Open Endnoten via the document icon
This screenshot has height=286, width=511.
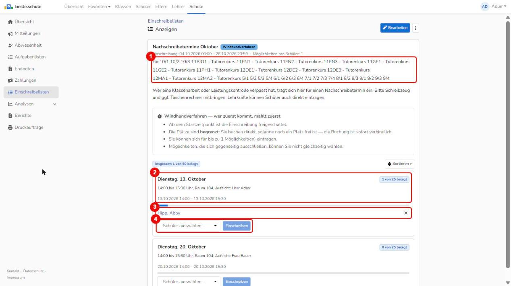(x=10, y=69)
